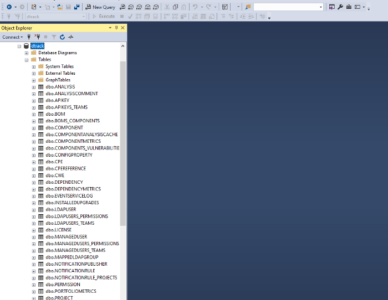Click the Save All icon
This screenshot has width=388, height=300.
coord(76,7)
